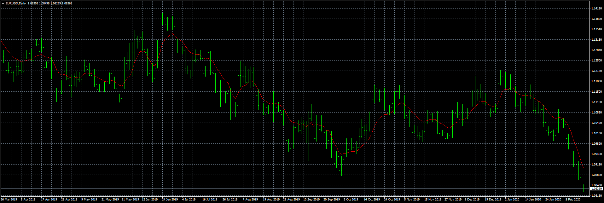The width and height of the screenshot is (604, 203).
Task: Click the 1.13510 price scale label
Action: (x=596, y=29)
